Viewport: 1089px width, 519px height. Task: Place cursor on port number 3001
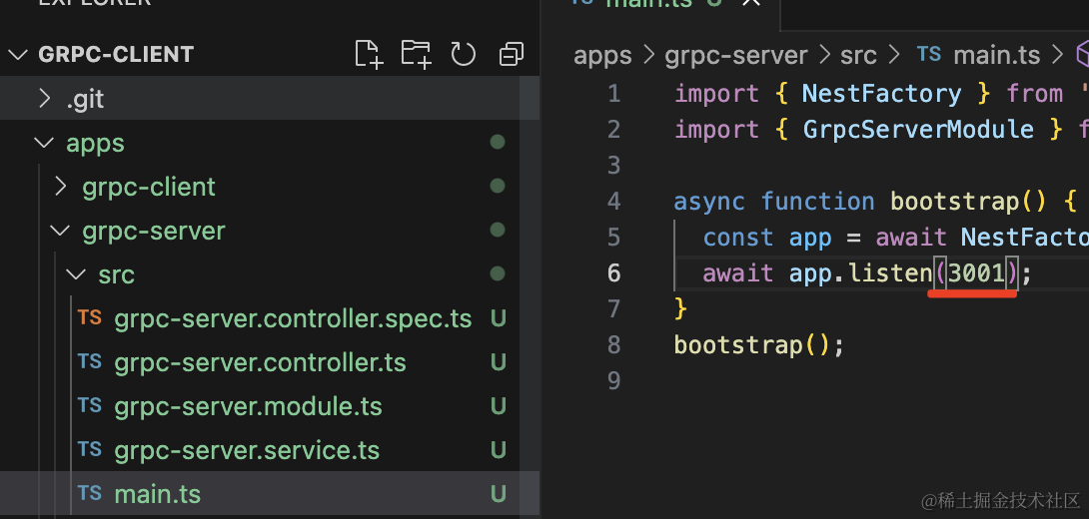click(x=975, y=272)
